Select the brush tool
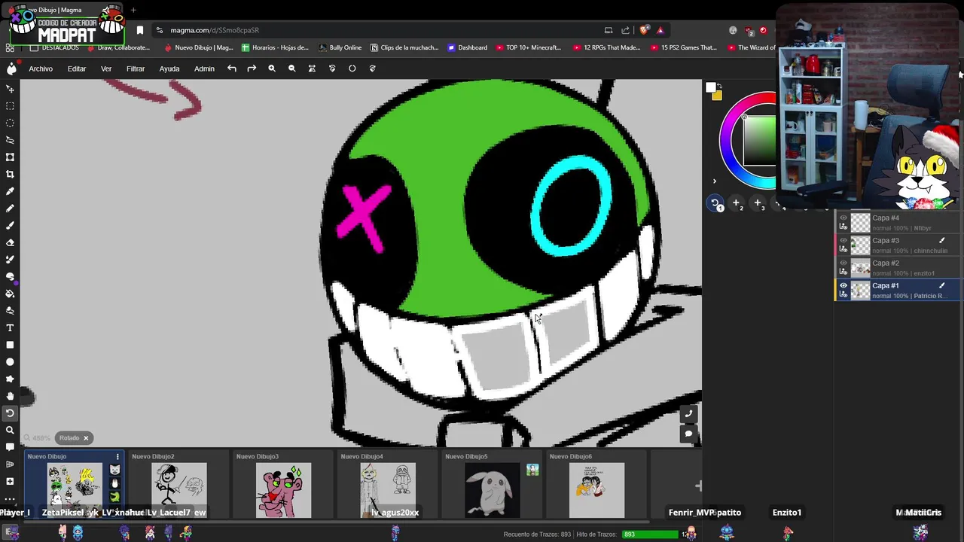Image resolution: width=964 pixels, height=542 pixels. (x=10, y=225)
